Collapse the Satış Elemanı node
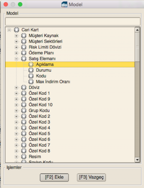144x188 pixels. click(x=16, y=59)
